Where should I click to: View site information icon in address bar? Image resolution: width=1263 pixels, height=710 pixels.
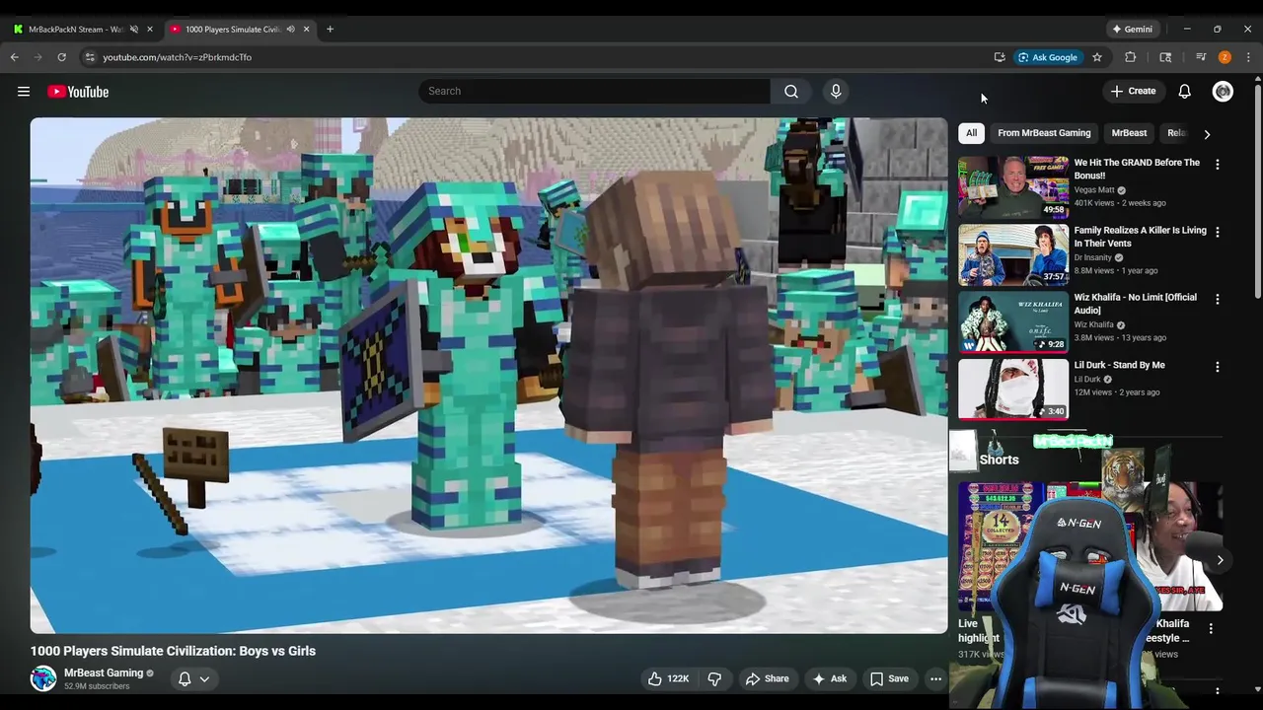coord(90,57)
